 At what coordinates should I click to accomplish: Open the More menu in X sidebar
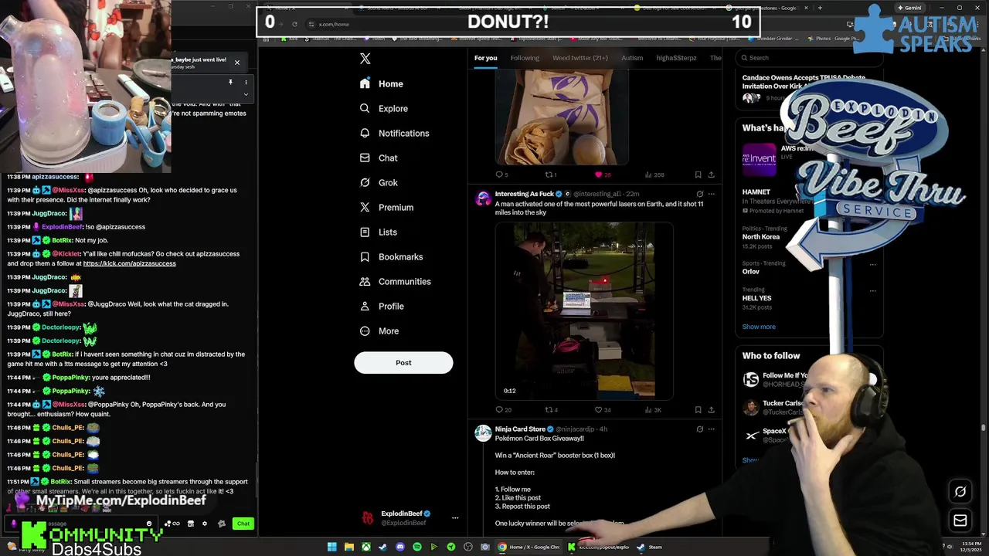379,331
